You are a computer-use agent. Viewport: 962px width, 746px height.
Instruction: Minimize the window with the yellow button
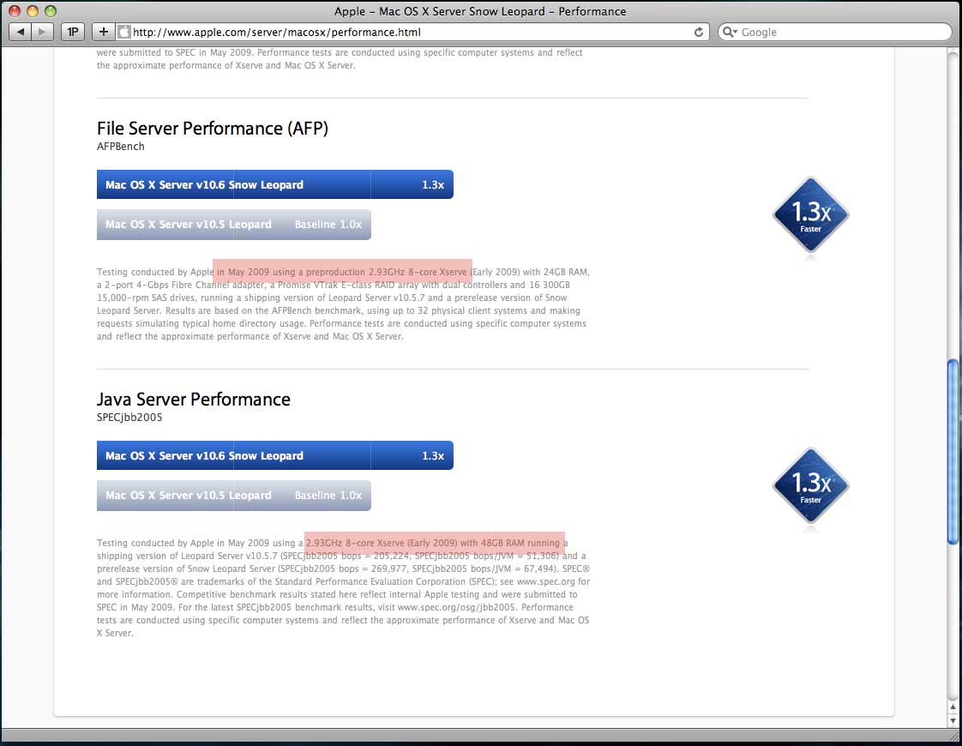(33, 11)
